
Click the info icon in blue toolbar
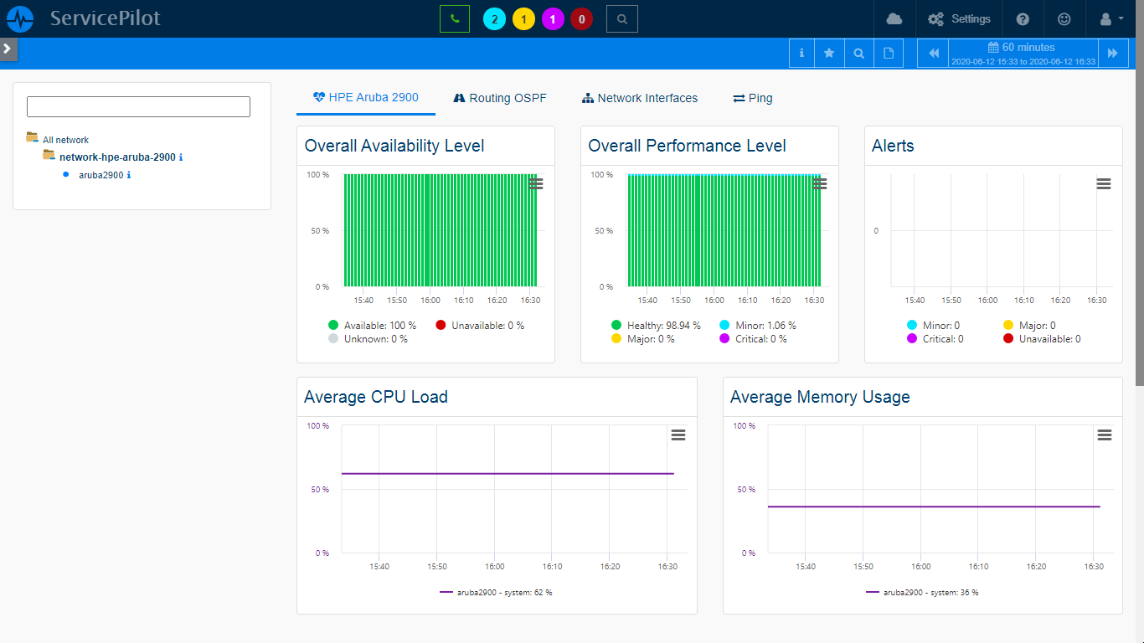[x=801, y=53]
